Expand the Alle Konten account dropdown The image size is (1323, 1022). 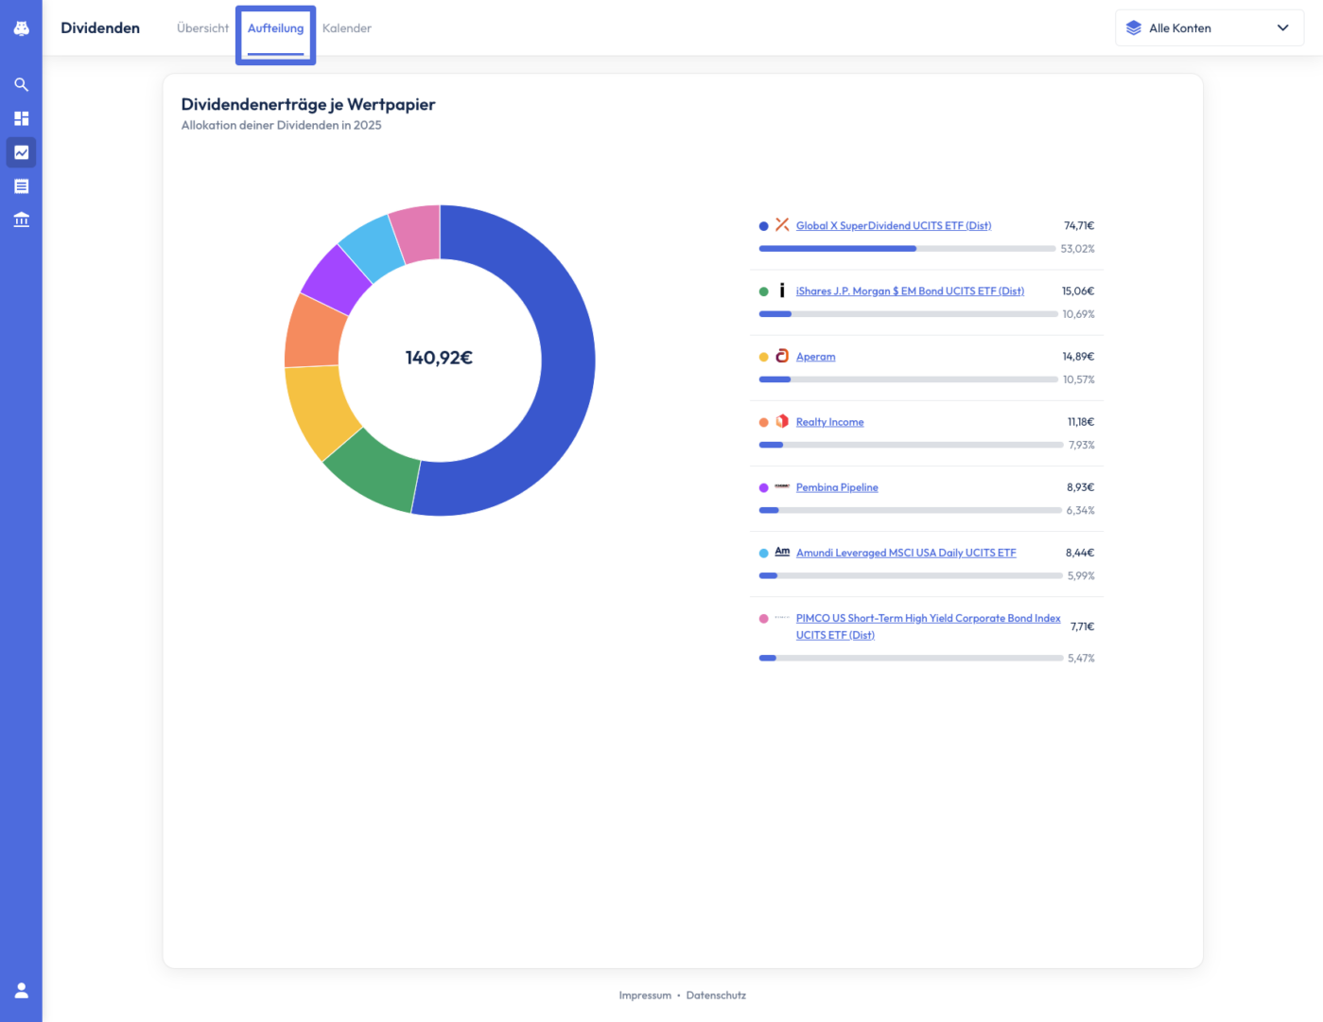[1210, 28]
